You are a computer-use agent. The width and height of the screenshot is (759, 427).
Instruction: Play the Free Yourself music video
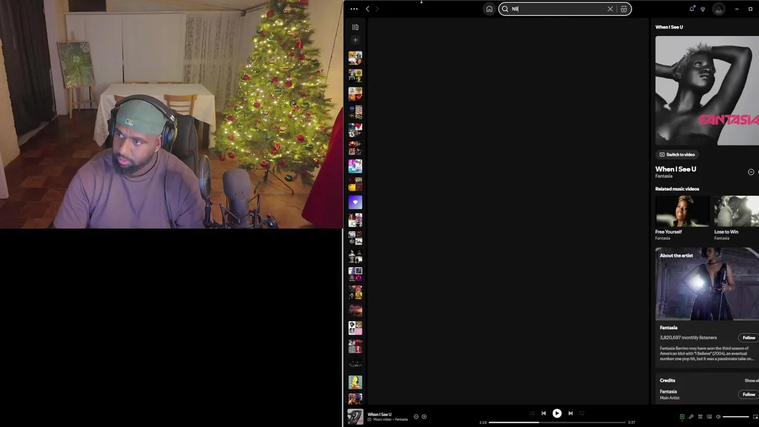pyautogui.click(x=682, y=211)
